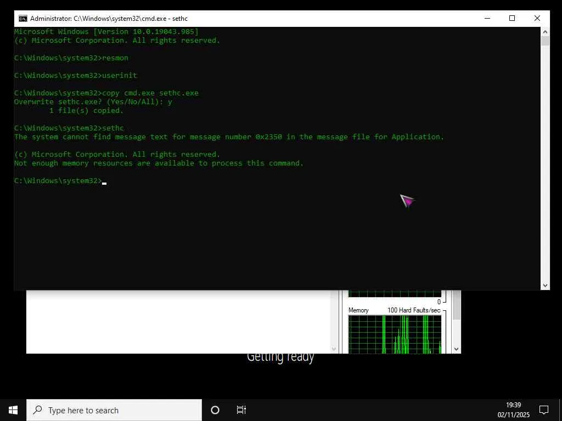Viewport: 562px width, 421px height.
Task: Minimize the Administrator cmd.exe window
Action: [x=487, y=18]
